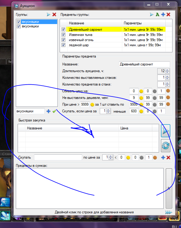Increase auction duration with the up spinner
This screenshot has width=181, height=228.
point(167,70)
